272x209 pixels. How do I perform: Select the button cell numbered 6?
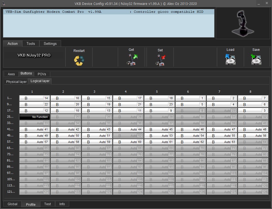[253, 104]
